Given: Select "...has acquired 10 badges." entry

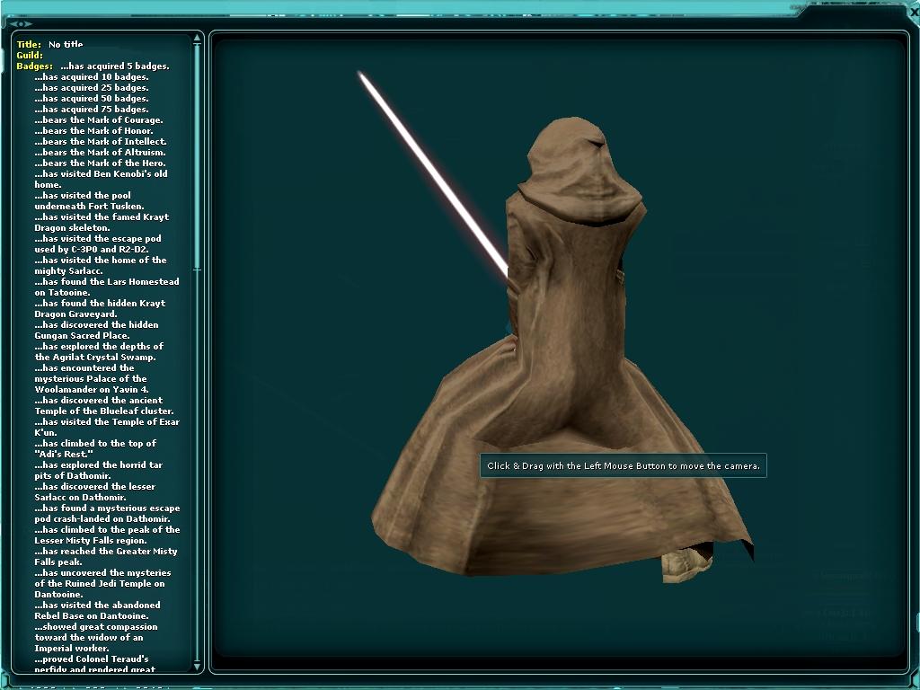Looking at the screenshot, I should (92, 77).
